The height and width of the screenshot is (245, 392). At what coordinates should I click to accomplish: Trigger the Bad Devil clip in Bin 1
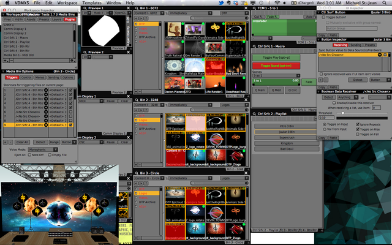(235, 67)
